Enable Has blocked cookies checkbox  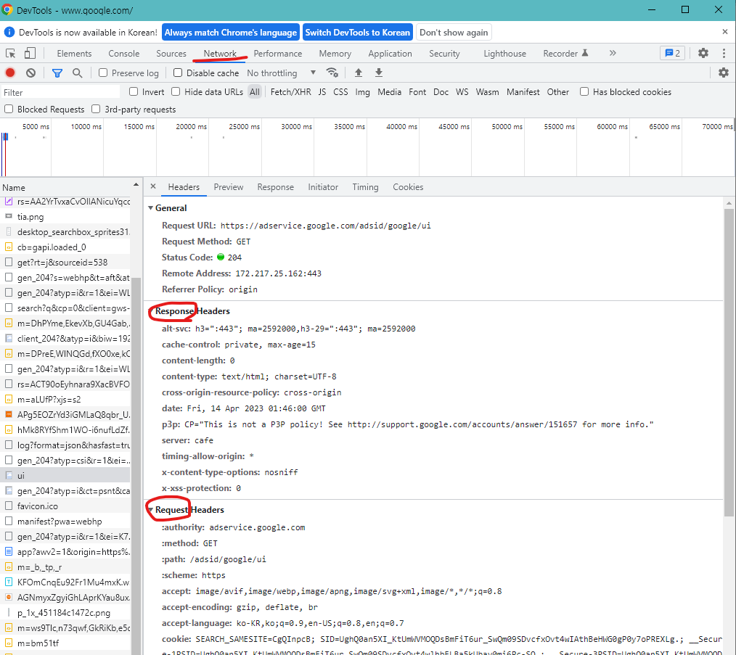pos(584,91)
